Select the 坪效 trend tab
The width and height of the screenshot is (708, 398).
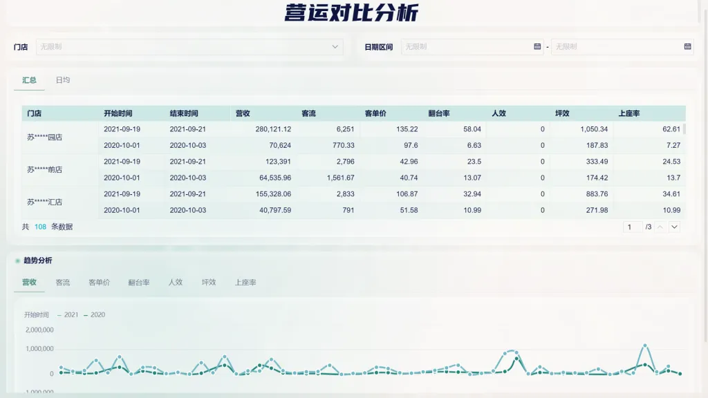(209, 283)
